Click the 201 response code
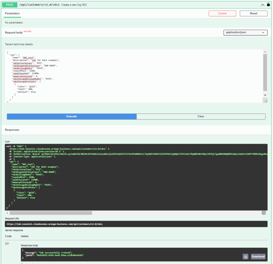The height and width of the screenshot is (264, 273). (x=7, y=244)
